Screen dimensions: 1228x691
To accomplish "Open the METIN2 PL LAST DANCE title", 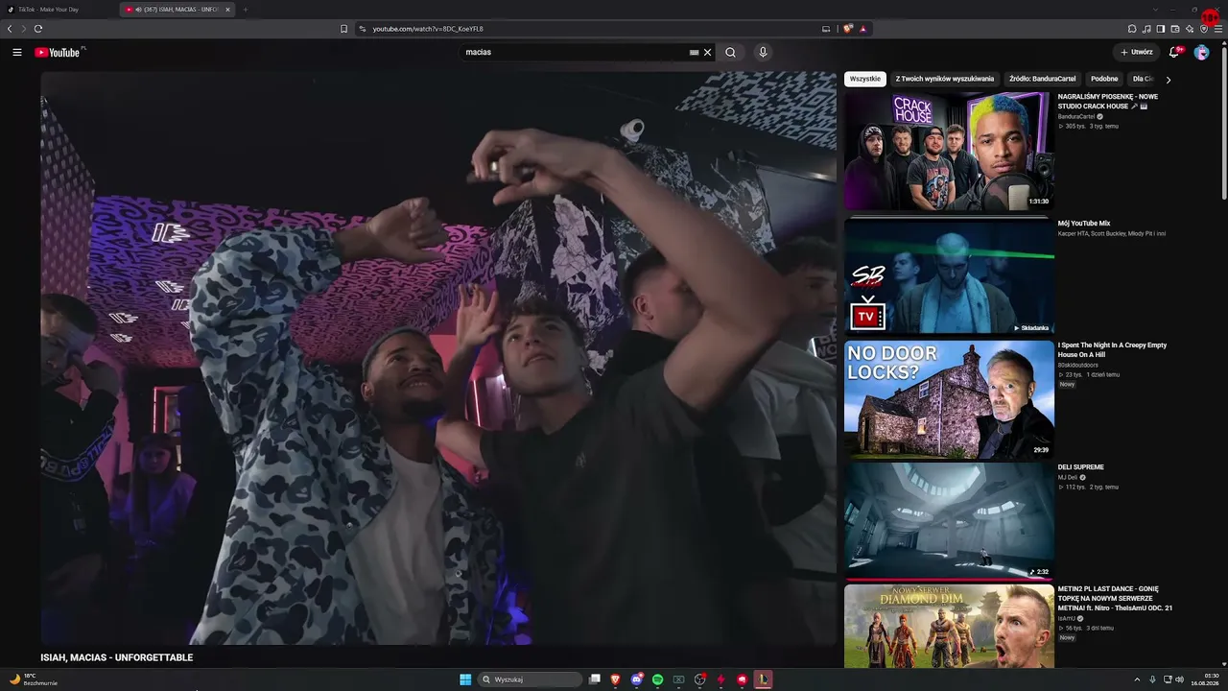I will click(1115, 598).
